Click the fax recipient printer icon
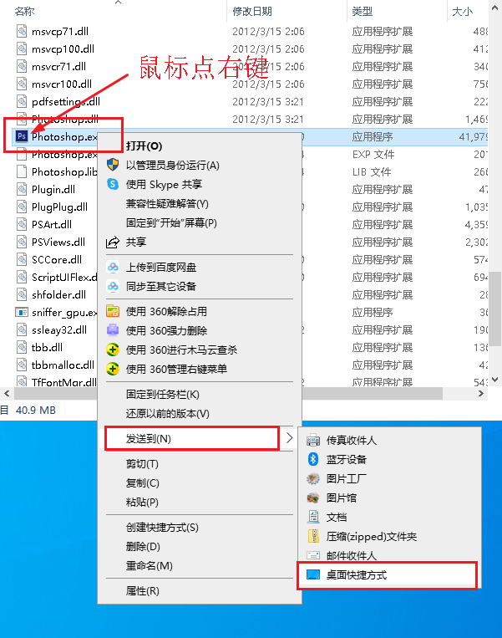Image resolution: width=502 pixels, height=638 pixels. [313, 440]
